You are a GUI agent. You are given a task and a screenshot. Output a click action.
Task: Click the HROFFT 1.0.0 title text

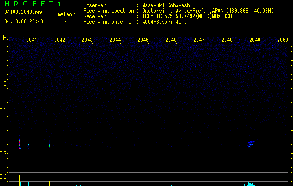coord(37,4)
